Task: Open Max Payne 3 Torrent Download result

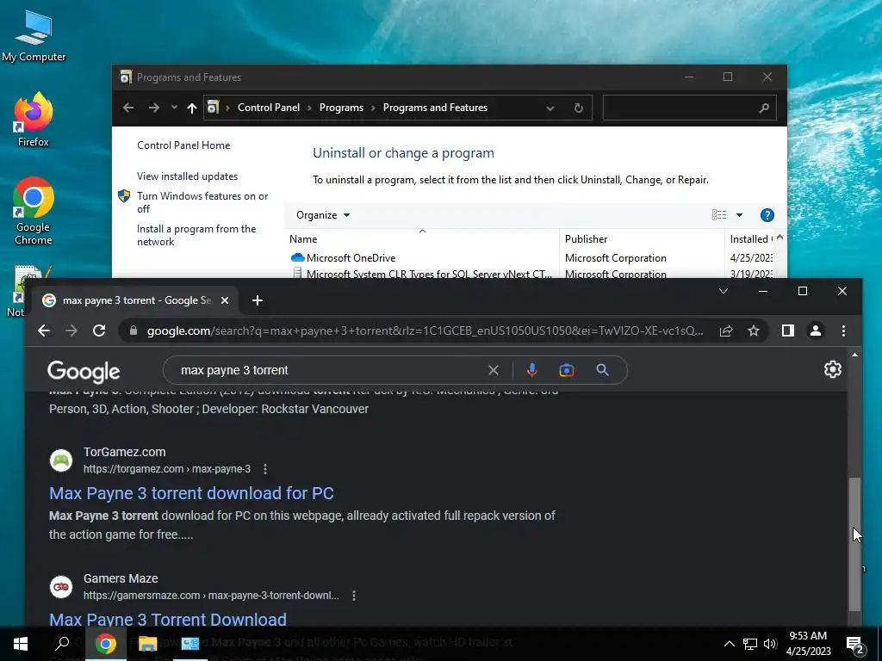Action: 168,620
